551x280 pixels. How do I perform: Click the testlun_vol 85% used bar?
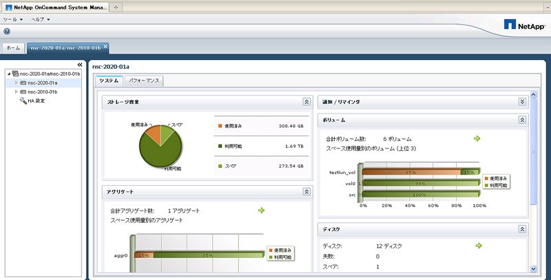[411, 172]
